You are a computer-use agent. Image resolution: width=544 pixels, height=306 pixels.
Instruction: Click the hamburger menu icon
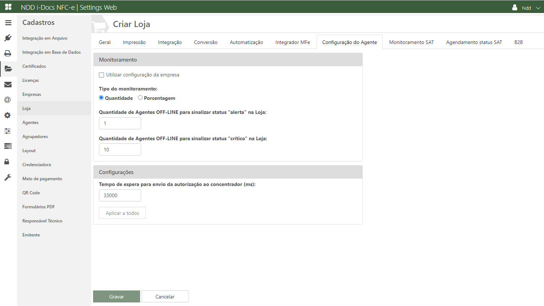tap(8, 23)
